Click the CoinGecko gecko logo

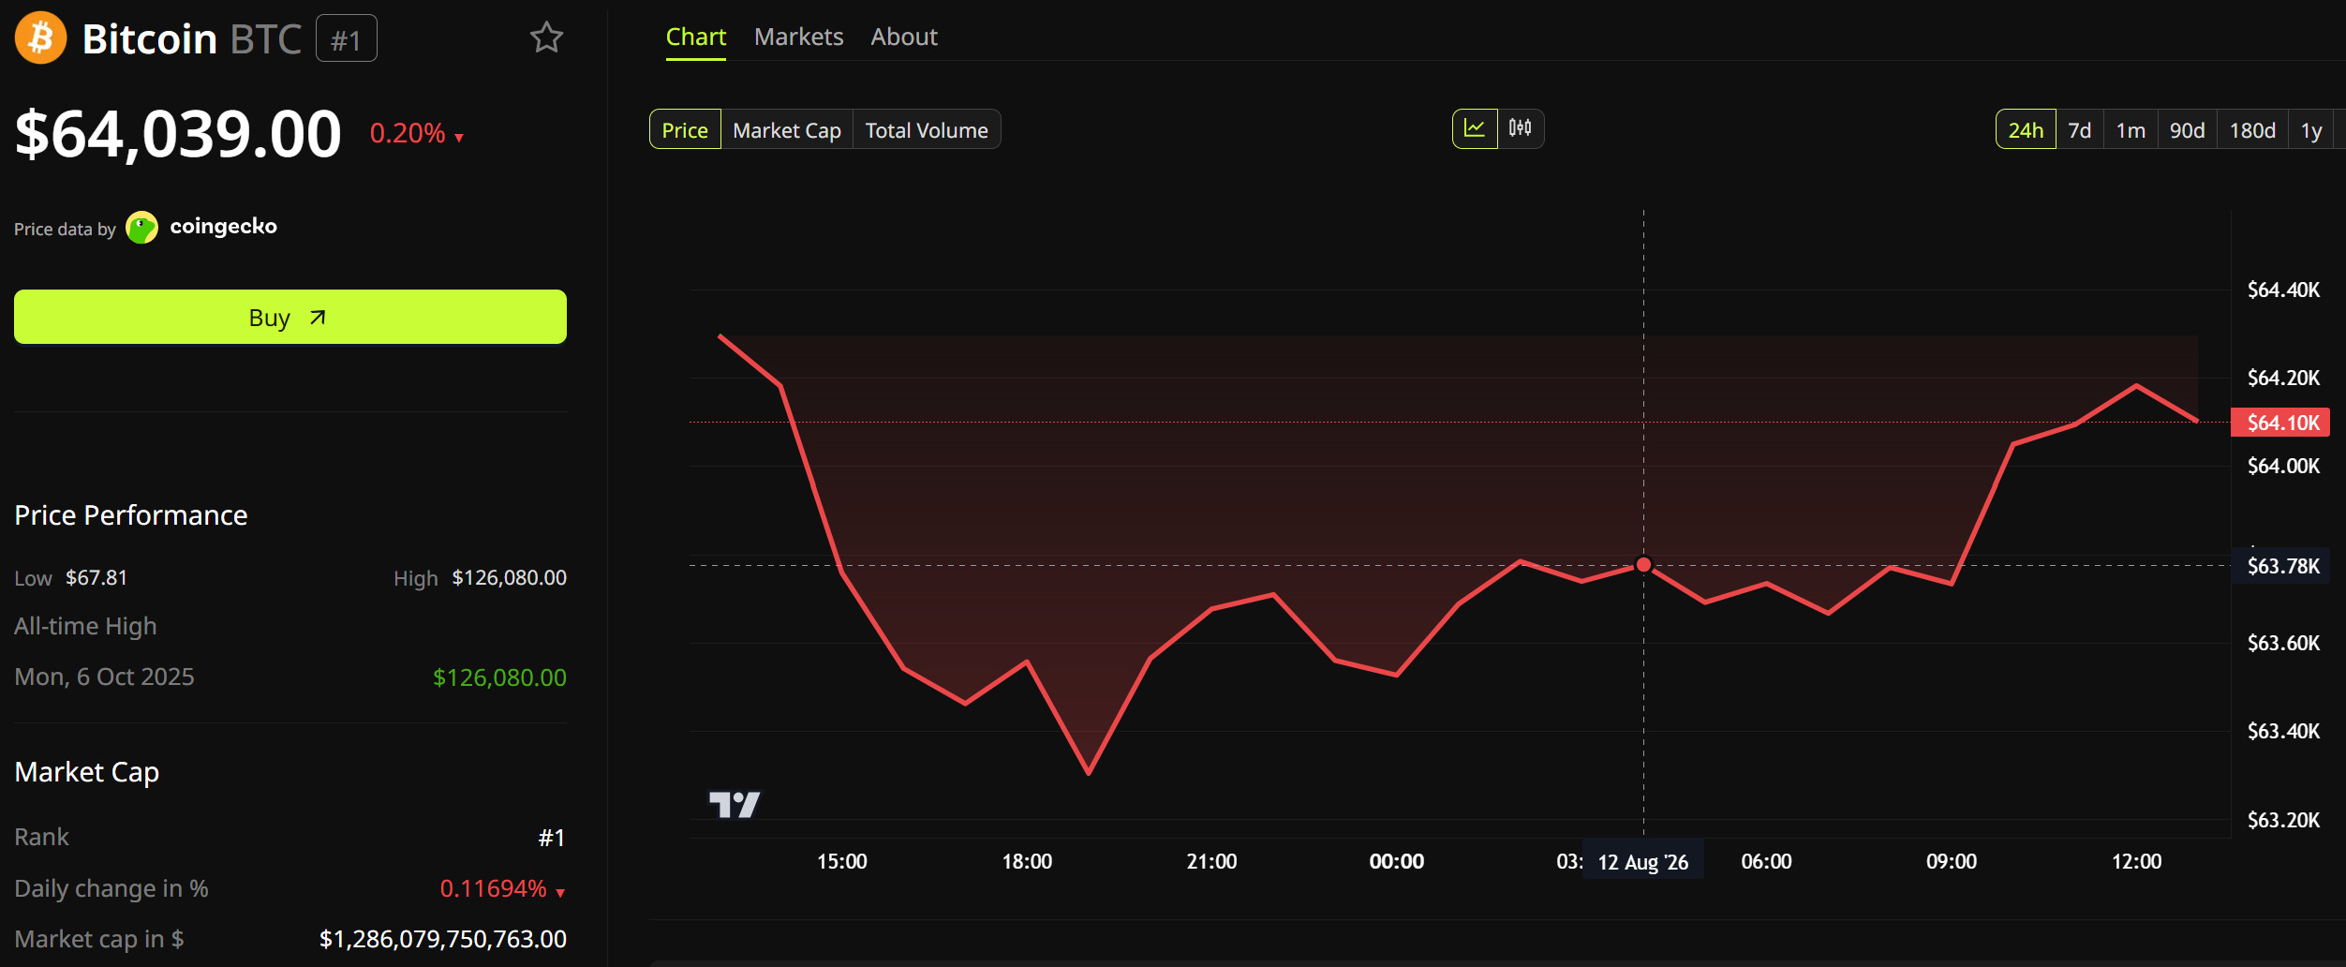point(141,228)
